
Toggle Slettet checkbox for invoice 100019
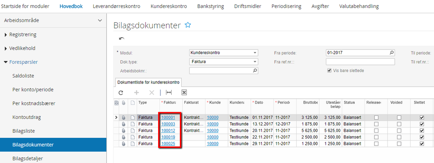pyautogui.click(x=422, y=137)
